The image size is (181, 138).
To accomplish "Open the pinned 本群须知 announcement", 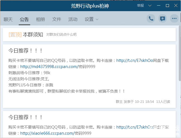I will 89,35.
